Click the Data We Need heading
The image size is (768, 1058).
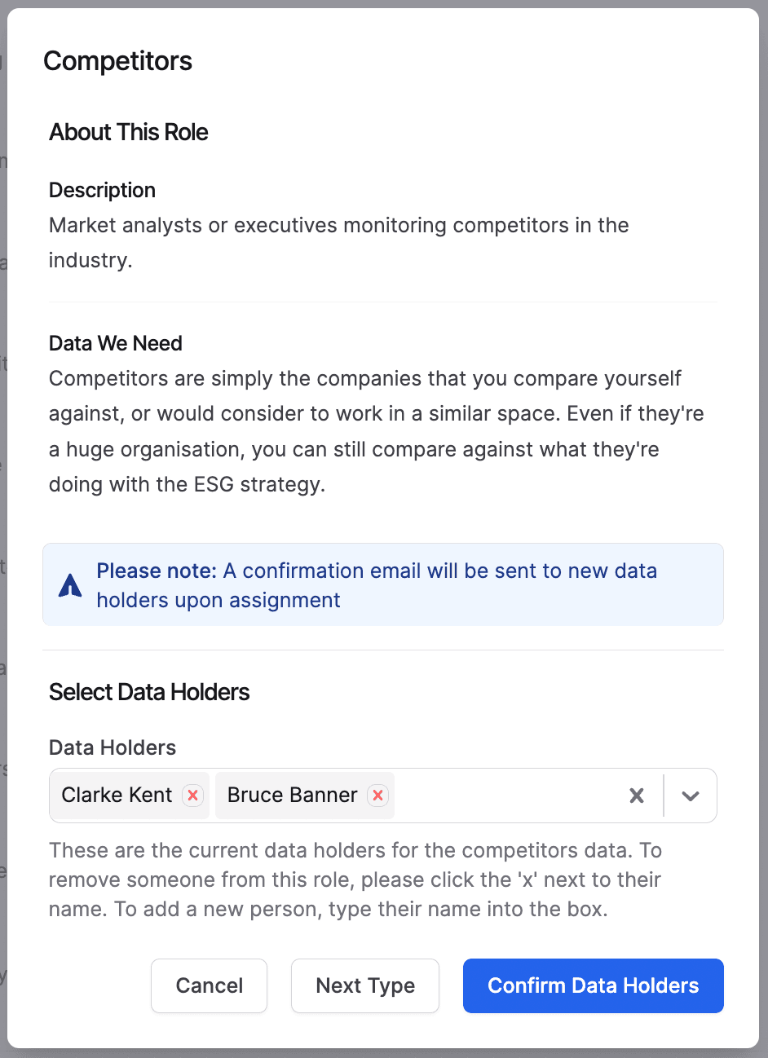coord(115,343)
